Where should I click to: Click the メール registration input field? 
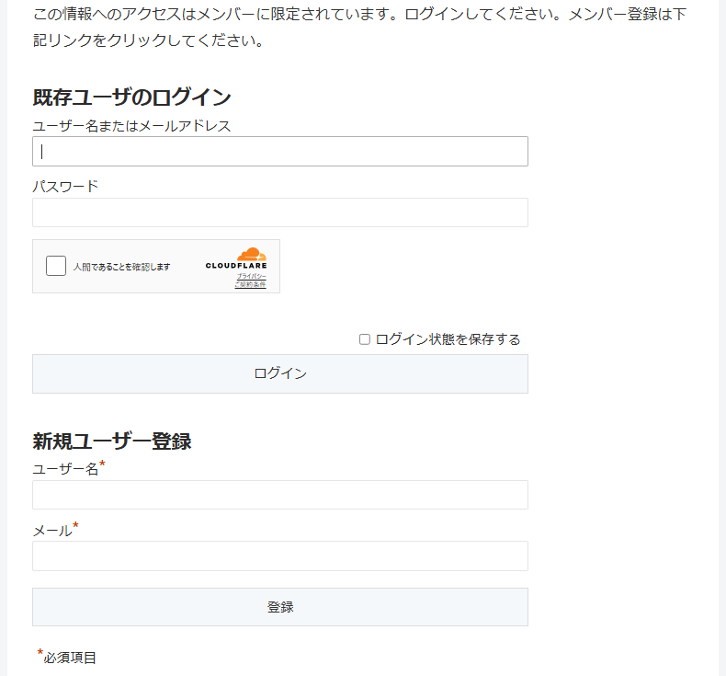click(x=280, y=556)
